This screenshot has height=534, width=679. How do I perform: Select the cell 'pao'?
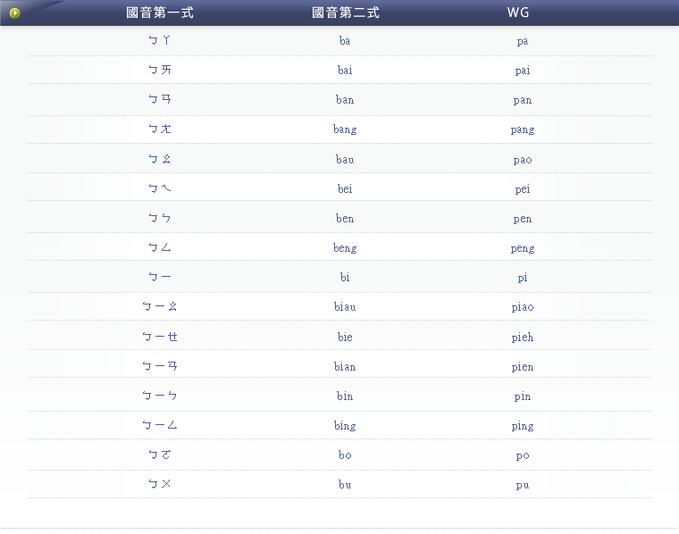pyautogui.click(x=523, y=160)
